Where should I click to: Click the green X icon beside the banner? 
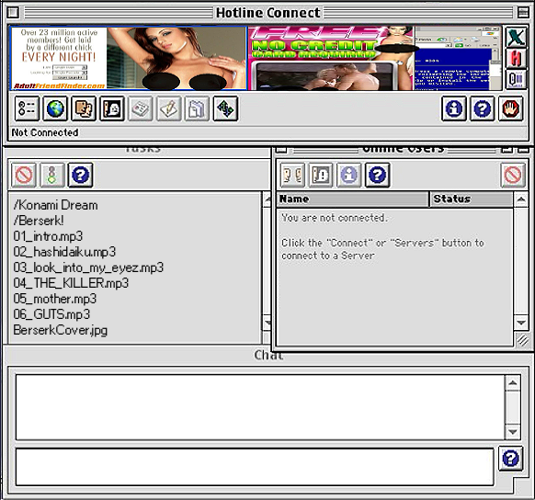pos(516,37)
